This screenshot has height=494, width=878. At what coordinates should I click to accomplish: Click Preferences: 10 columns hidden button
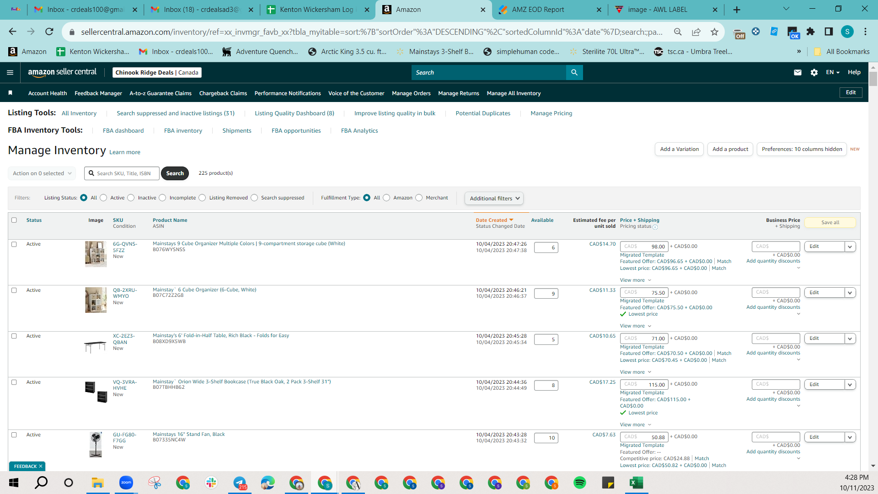tap(802, 149)
